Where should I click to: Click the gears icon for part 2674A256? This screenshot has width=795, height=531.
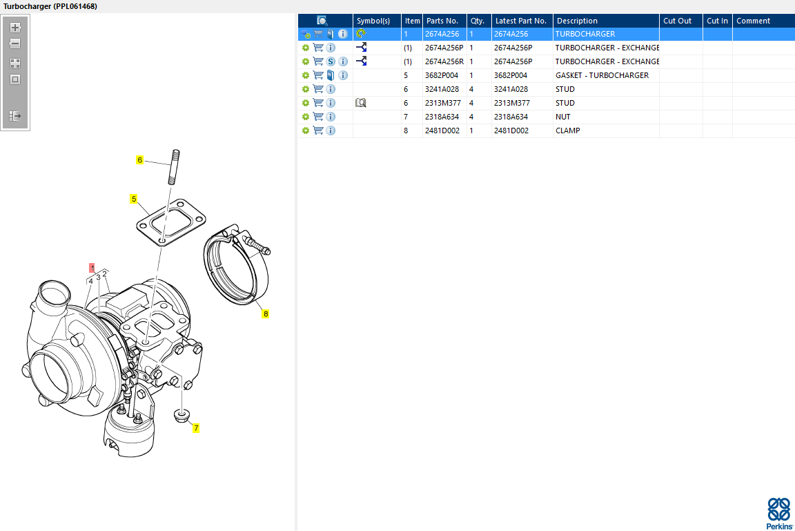(306, 34)
